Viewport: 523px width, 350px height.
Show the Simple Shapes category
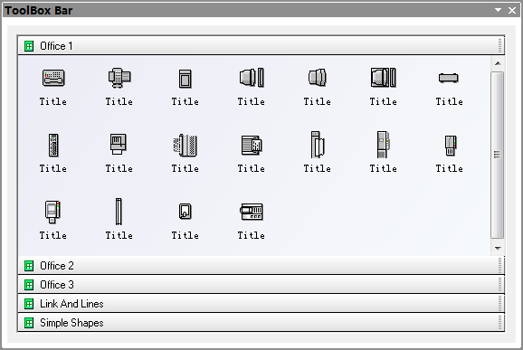261,323
